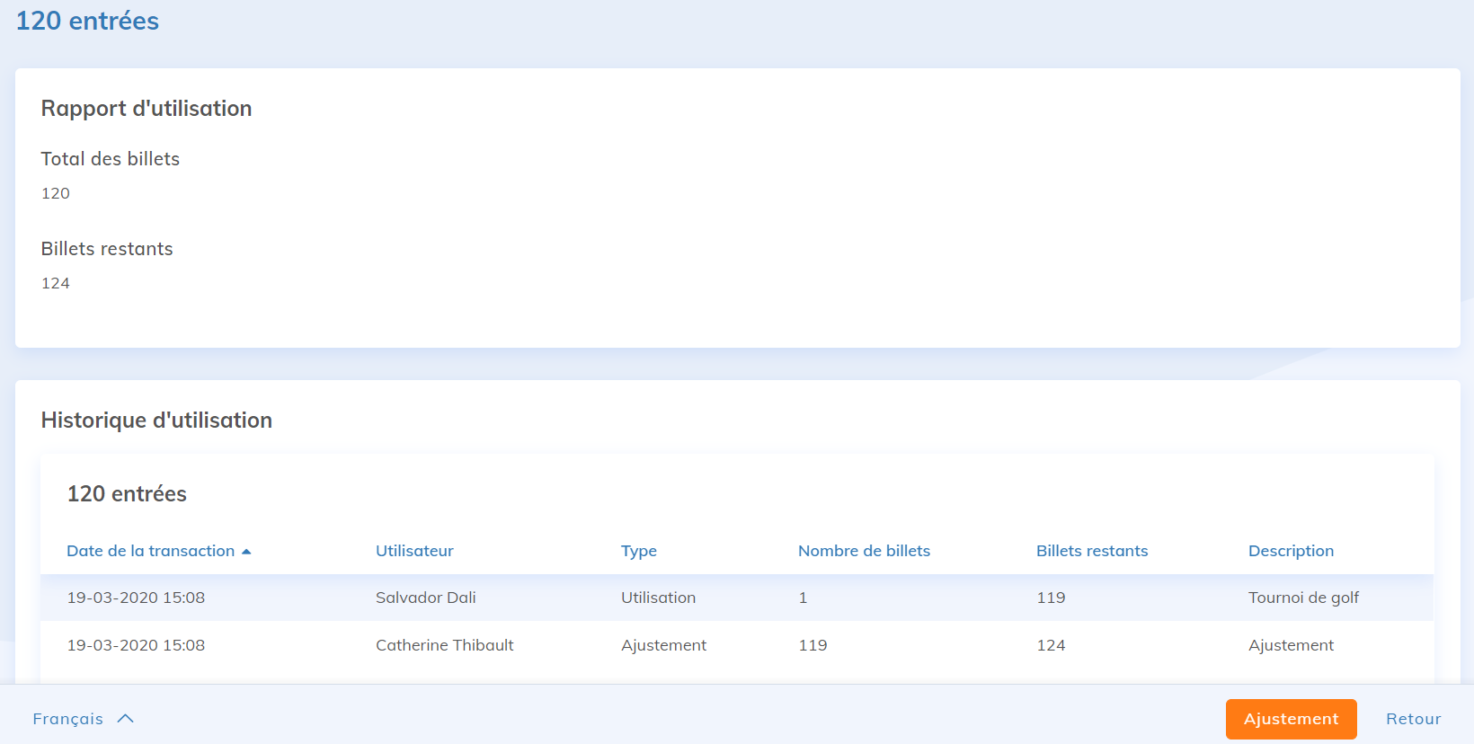
Task: Sort table by Utilisateur column header
Action: click(414, 551)
